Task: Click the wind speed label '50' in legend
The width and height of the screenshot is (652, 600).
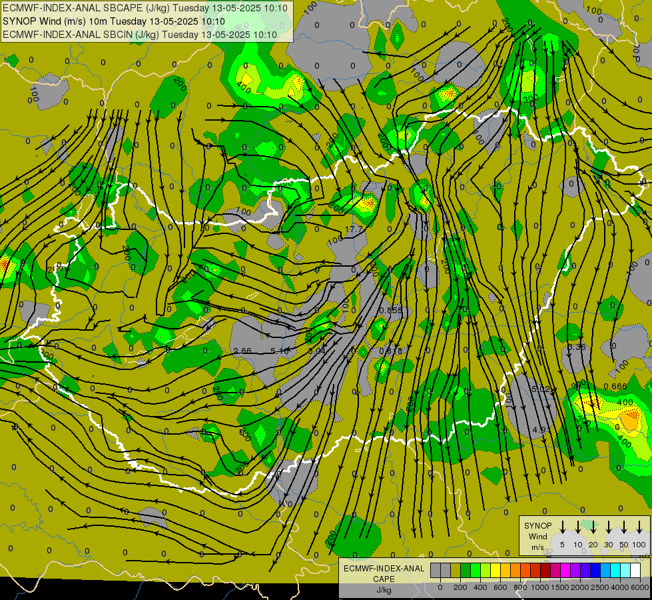Action: point(624,545)
